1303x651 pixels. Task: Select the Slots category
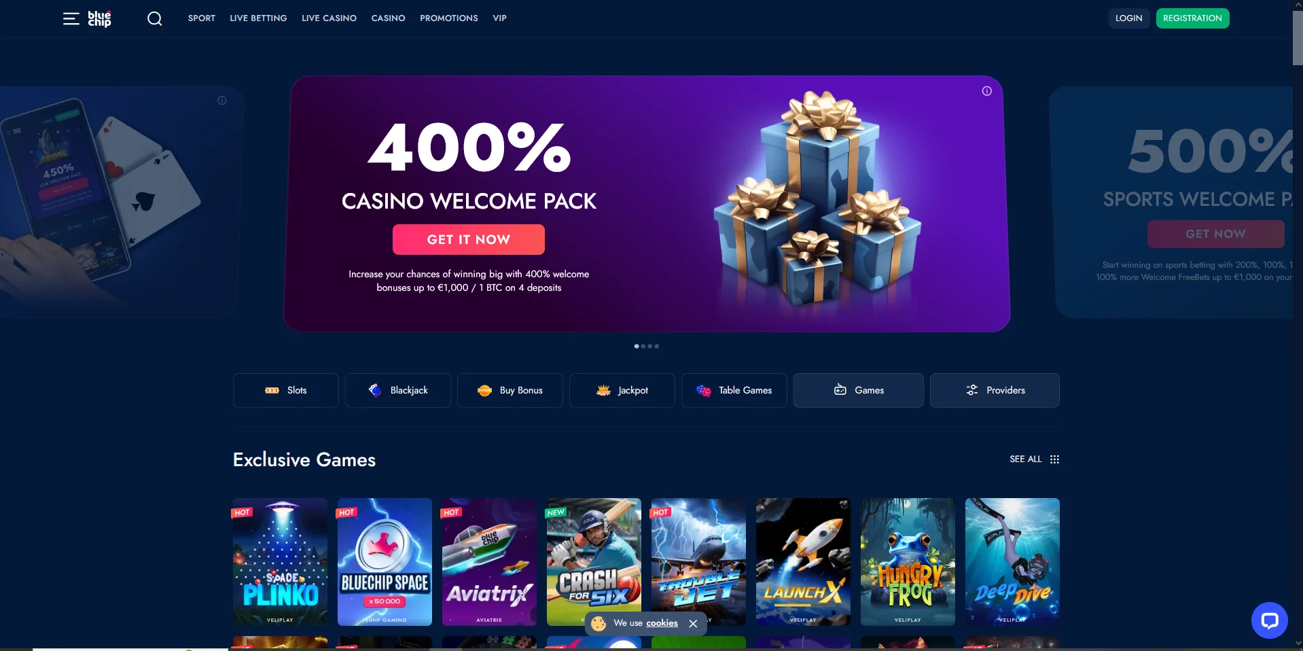(x=286, y=390)
